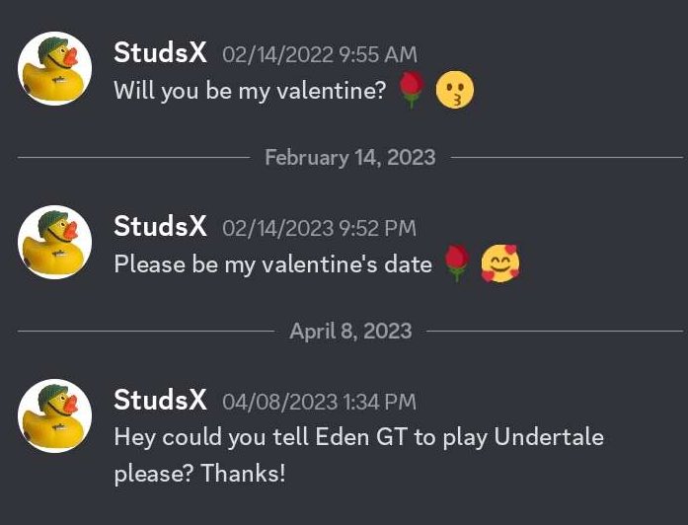Click the April 8, 2023 date divider

pos(350,332)
